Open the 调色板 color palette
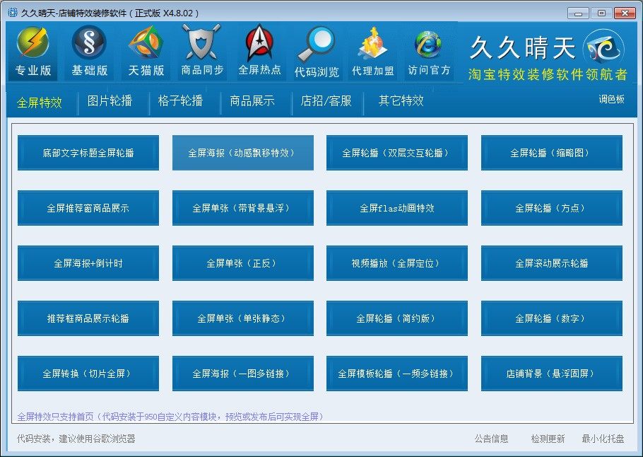 (611, 100)
